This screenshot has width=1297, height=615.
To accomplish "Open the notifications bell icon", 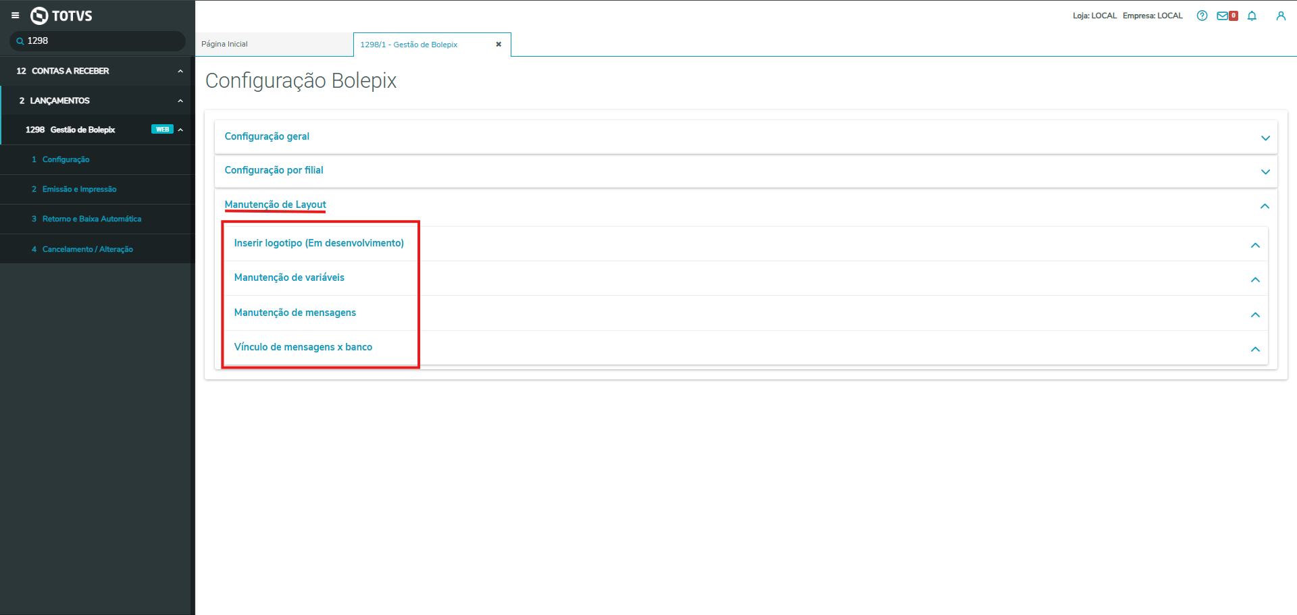I will [x=1252, y=16].
